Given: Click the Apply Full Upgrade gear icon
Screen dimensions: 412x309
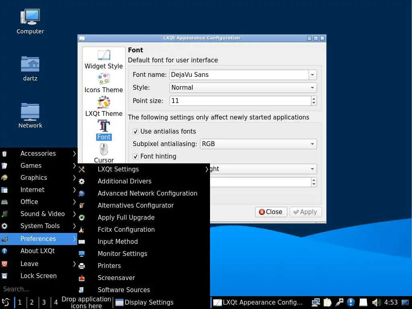Looking at the screenshot, I should click(82, 218).
